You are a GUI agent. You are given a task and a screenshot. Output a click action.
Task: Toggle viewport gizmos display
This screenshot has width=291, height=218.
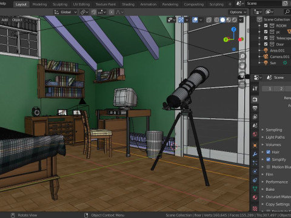pyautogui.click(x=181, y=20)
